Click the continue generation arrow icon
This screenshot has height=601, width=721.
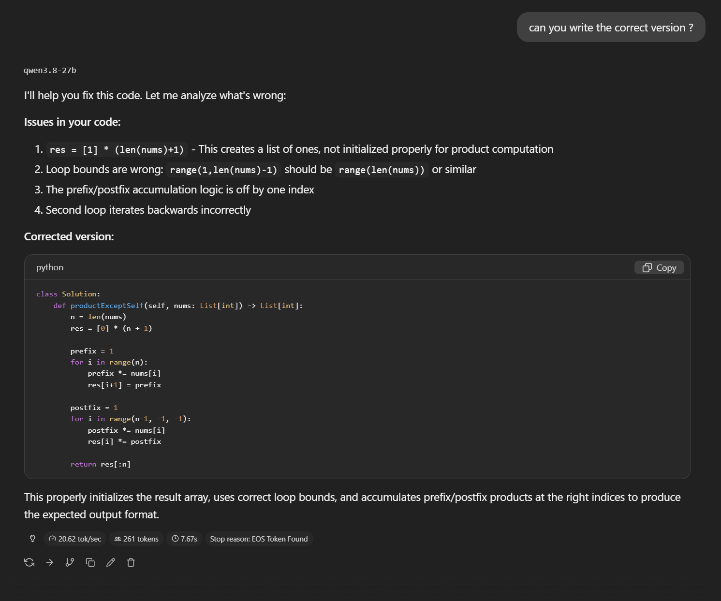pos(50,562)
